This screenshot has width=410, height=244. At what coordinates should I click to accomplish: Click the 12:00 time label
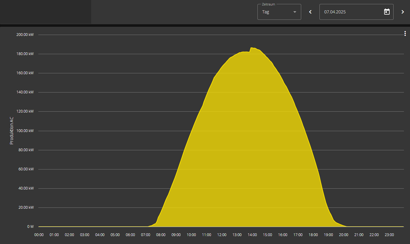[222, 235]
